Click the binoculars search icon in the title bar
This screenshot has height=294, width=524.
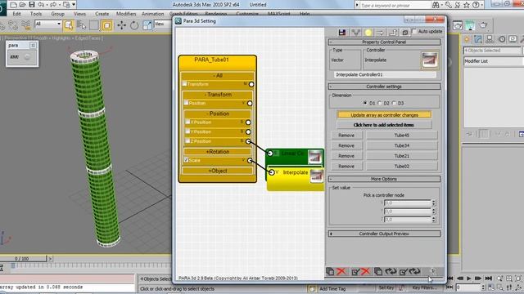click(x=436, y=5)
